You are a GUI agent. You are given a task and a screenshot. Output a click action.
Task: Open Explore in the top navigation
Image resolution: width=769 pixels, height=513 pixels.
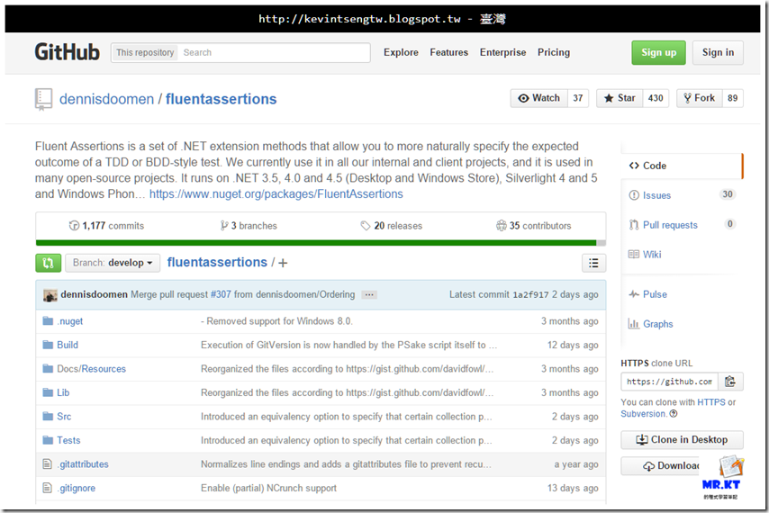point(402,52)
